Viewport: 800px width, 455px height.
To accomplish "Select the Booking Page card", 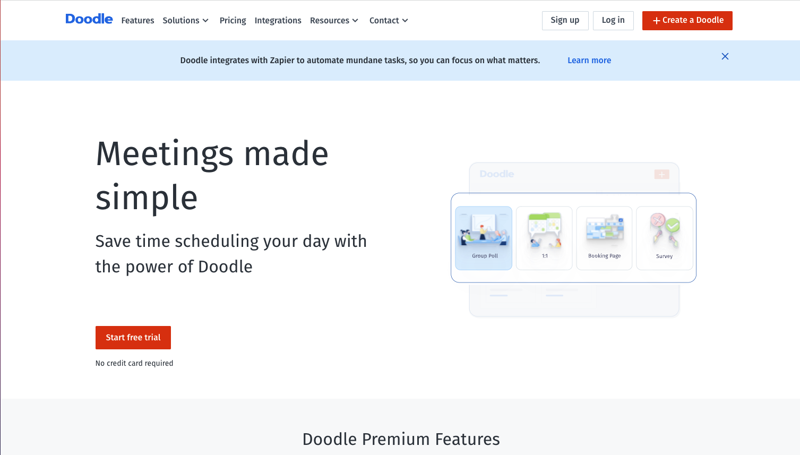I will click(x=604, y=238).
